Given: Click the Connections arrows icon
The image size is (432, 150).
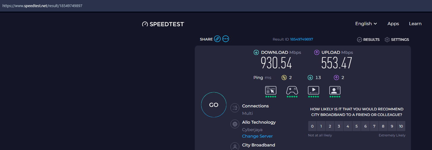Looking at the screenshot, I should [235, 108].
